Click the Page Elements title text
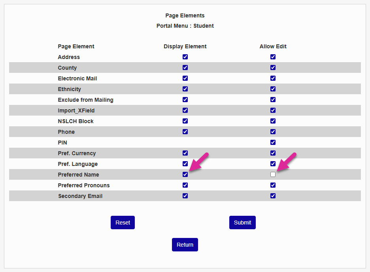This screenshot has height=272, width=370. [185, 15]
